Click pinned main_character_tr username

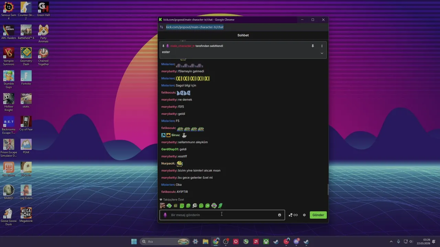[182, 46]
